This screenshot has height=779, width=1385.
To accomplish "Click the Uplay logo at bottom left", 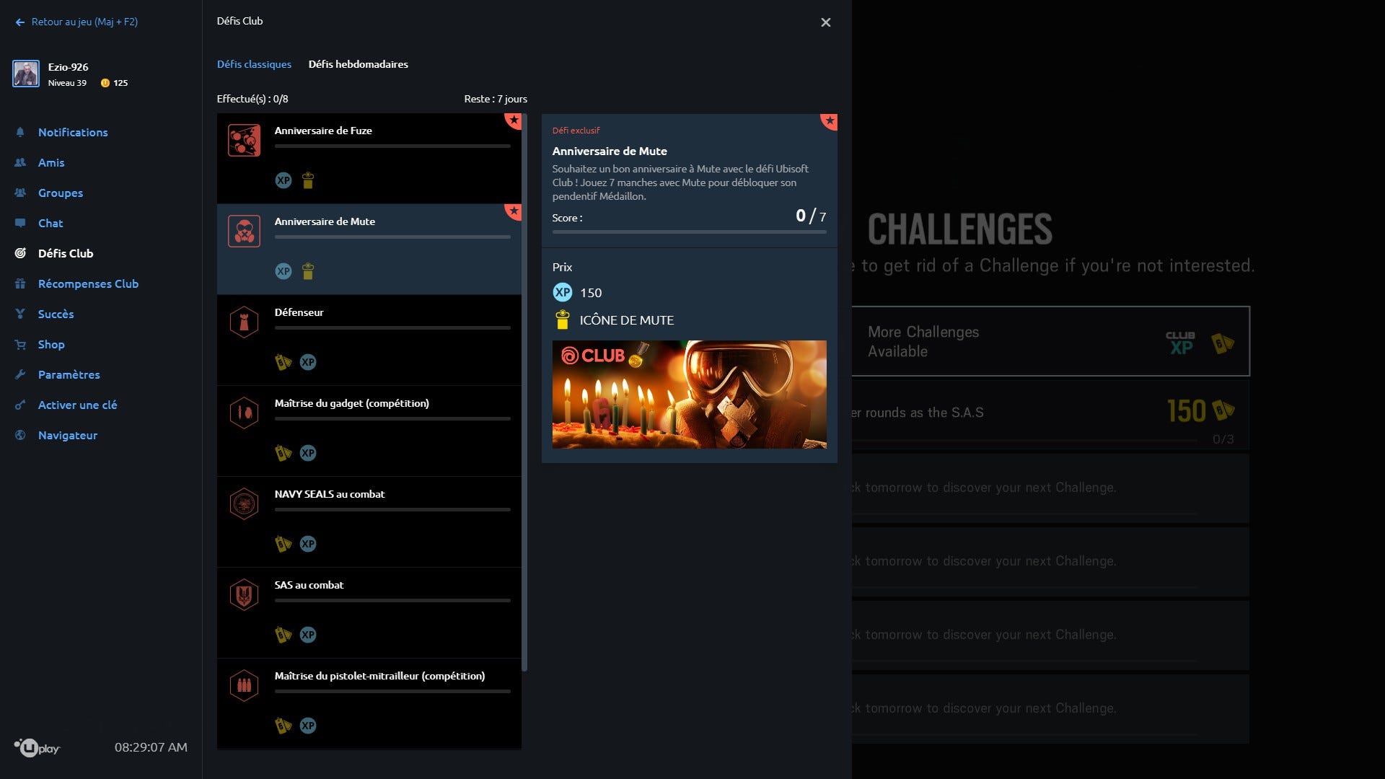I will coord(37,747).
